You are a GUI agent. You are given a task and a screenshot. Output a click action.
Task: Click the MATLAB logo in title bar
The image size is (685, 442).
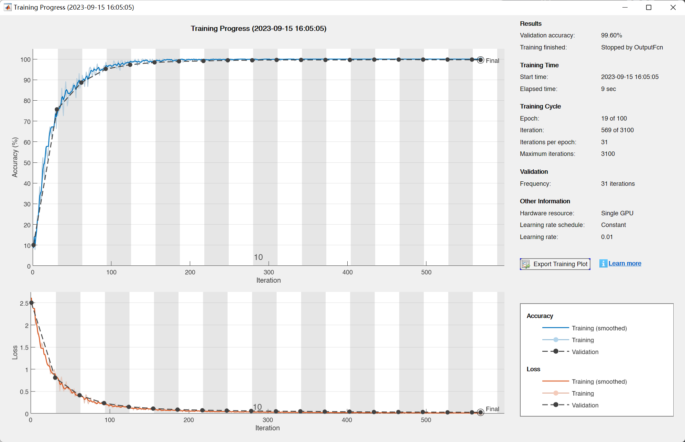[8, 7]
